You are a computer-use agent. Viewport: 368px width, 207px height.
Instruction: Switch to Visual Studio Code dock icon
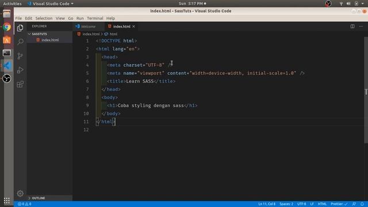(7, 66)
